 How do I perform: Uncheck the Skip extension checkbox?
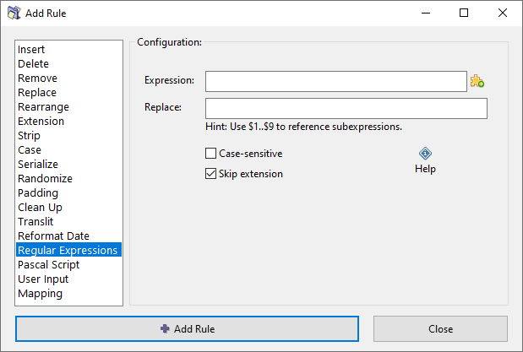click(211, 174)
